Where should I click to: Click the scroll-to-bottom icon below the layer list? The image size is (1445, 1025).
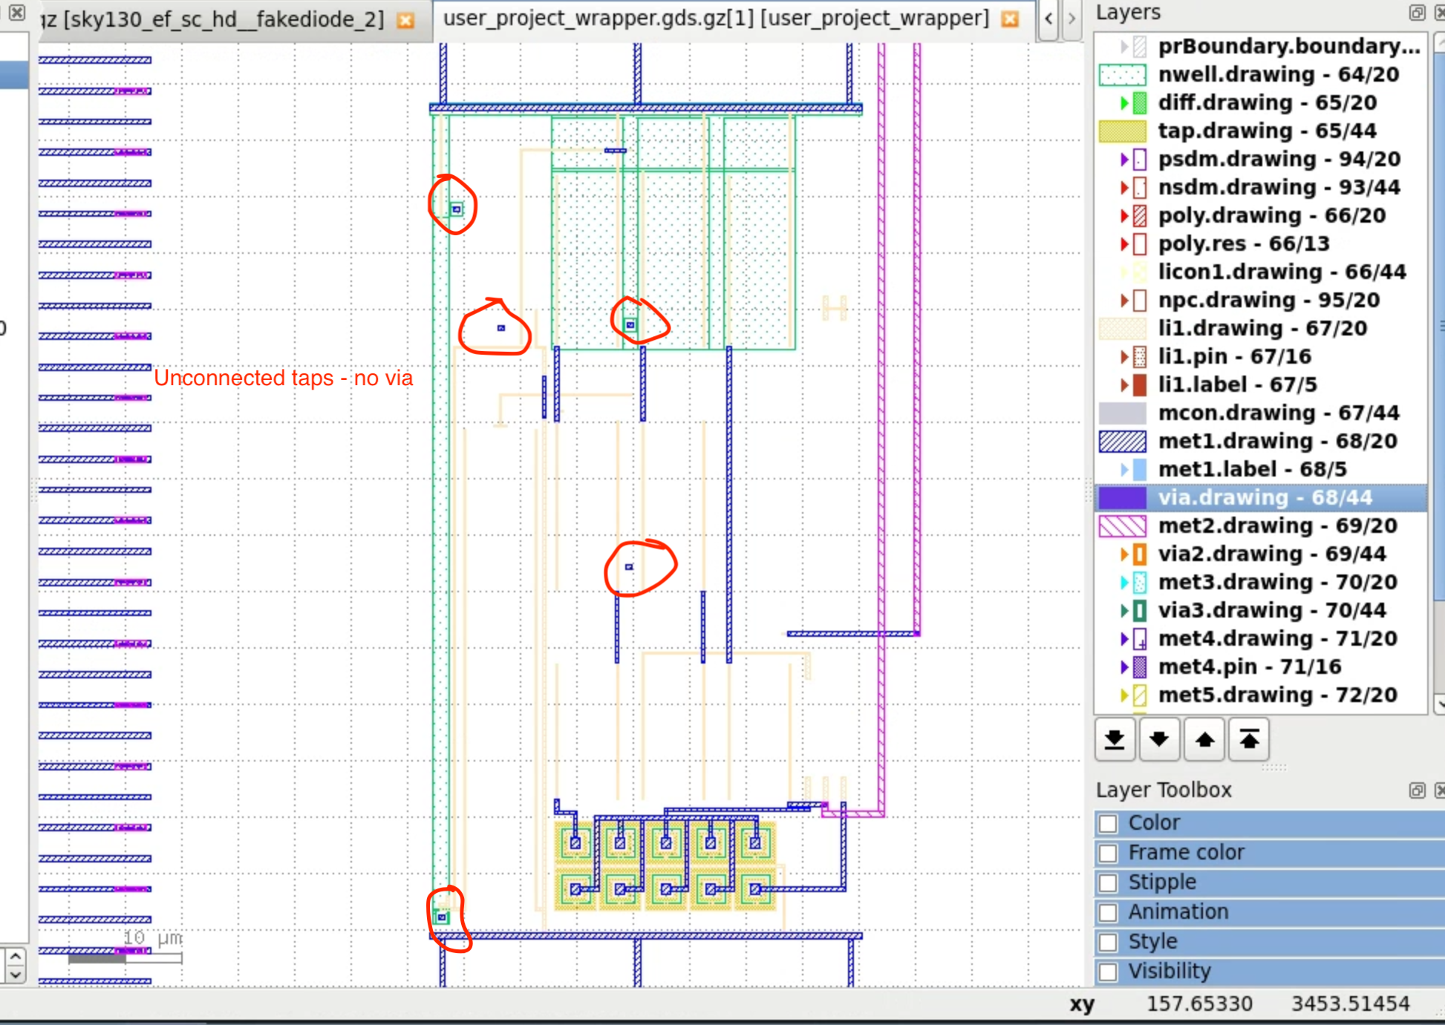click(x=1115, y=740)
